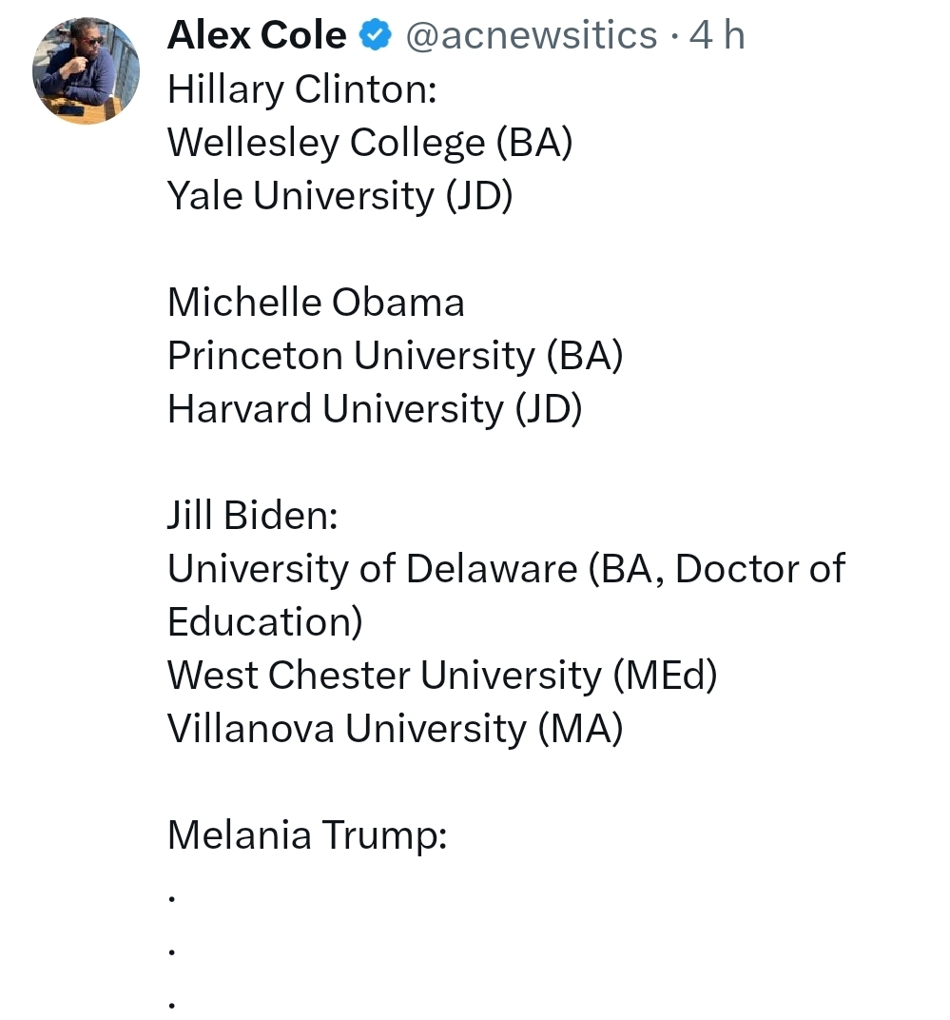Click the "Hillary Clinton:" line
Screen dimensions: 950x1020
[301, 89]
